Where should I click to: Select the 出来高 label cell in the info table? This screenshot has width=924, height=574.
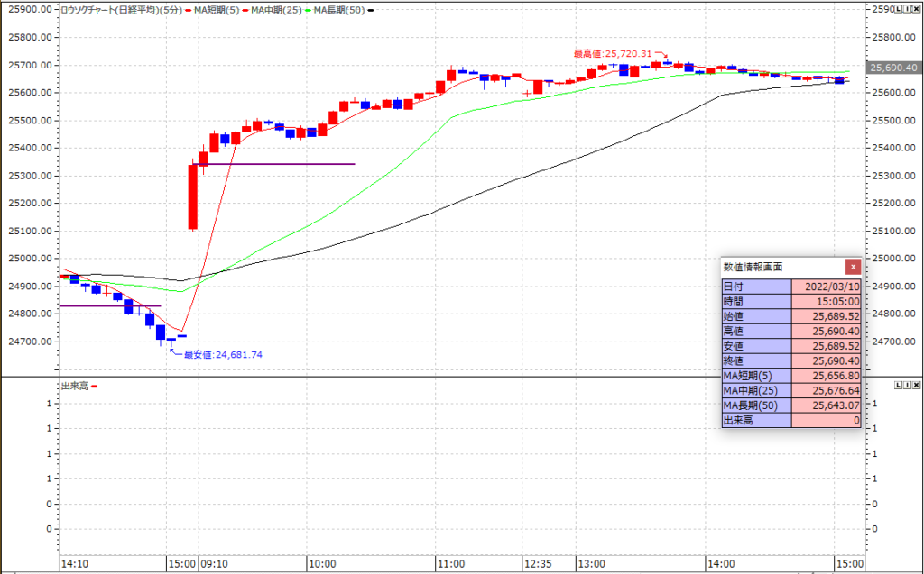[x=757, y=420]
